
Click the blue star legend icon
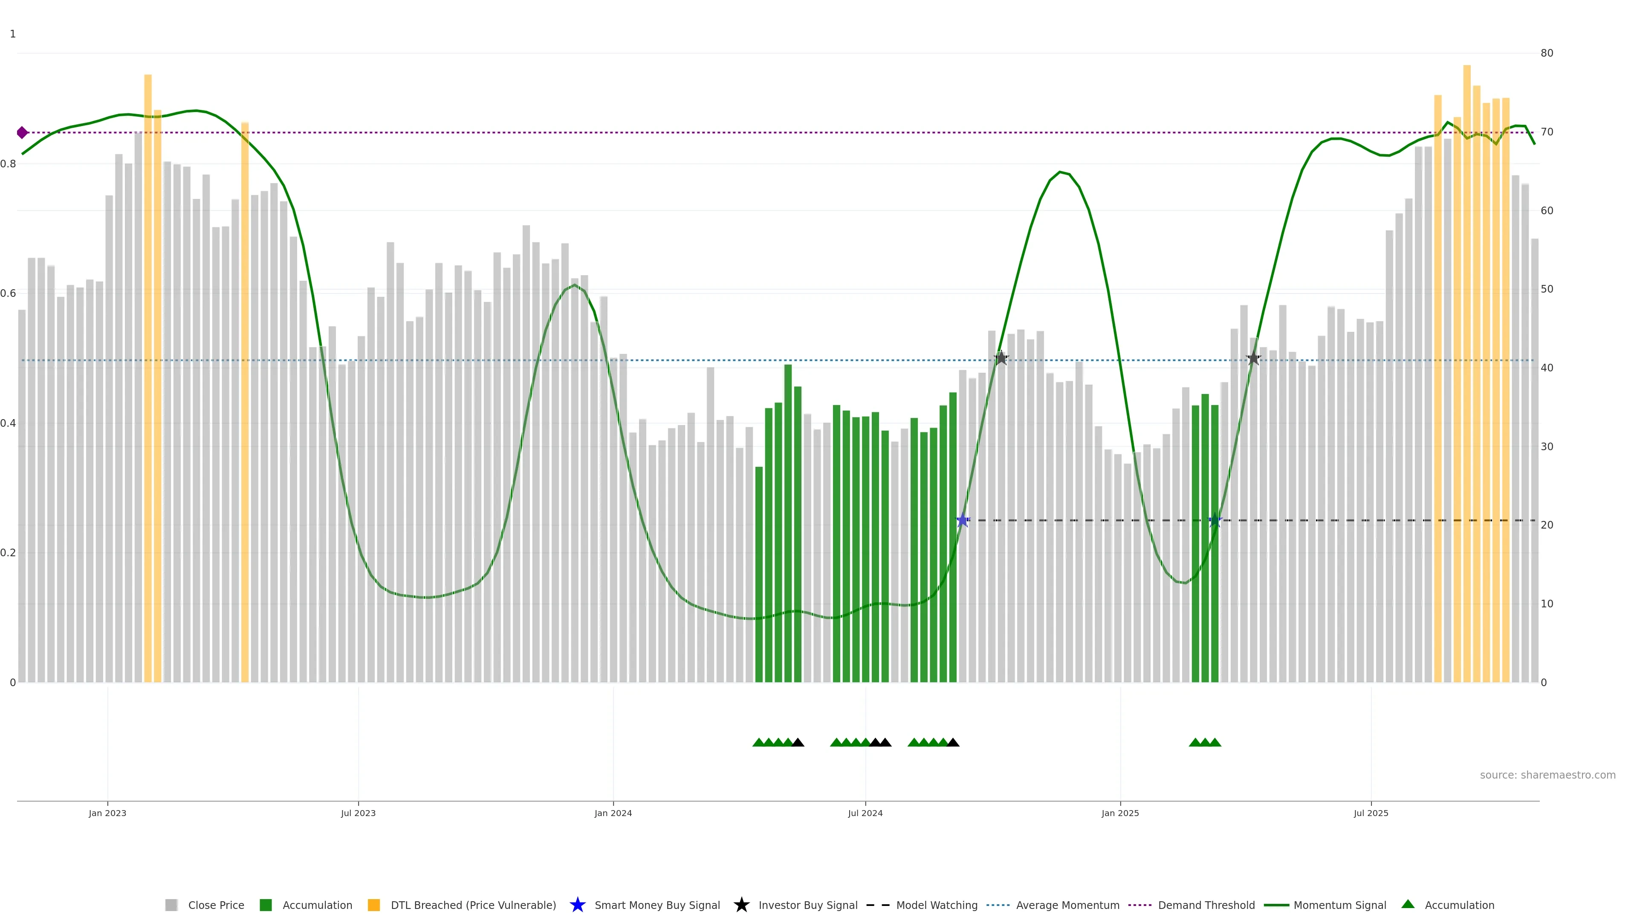coord(577,905)
